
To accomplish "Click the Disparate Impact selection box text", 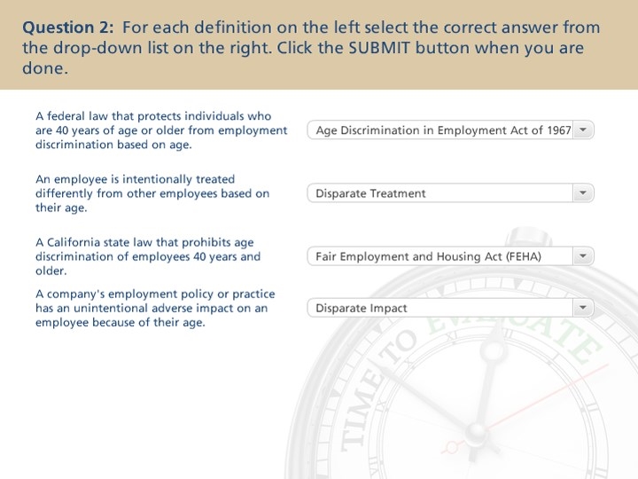I will point(362,309).
